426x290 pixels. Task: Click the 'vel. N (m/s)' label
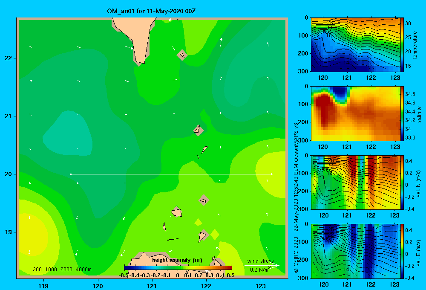pos(419,184)
